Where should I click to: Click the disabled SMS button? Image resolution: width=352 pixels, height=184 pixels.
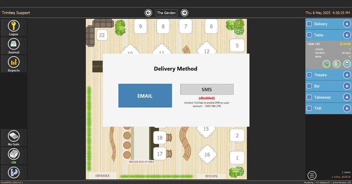[x=207, y=89]
